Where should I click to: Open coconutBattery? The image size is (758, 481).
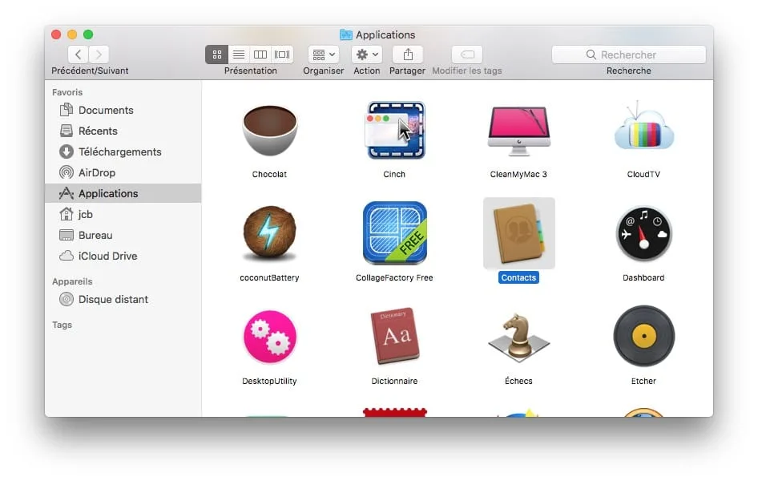[x=269, y=234]
